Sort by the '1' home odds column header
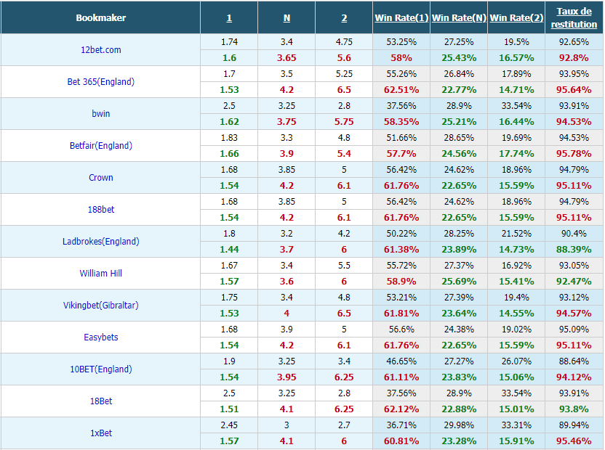605x450 pixels. (229, 18)
